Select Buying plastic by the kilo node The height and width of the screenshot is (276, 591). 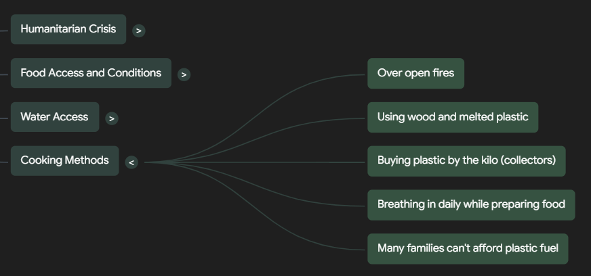(x=466, y=160)
